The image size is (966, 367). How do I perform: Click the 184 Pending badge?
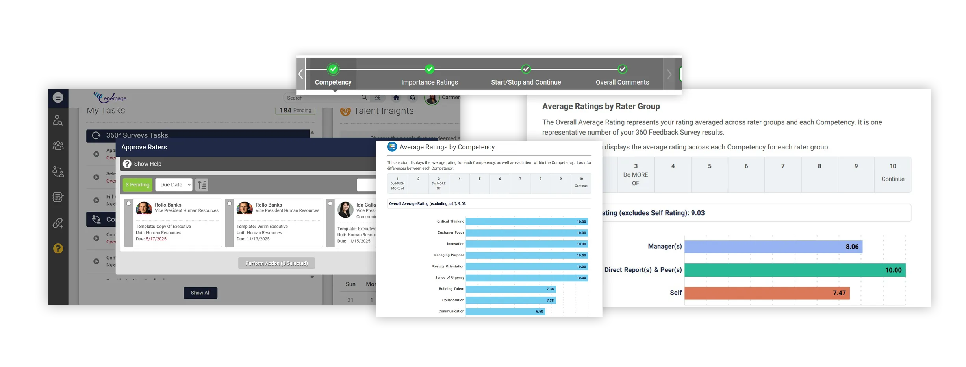pyautogui.click(x=295, y=111)
